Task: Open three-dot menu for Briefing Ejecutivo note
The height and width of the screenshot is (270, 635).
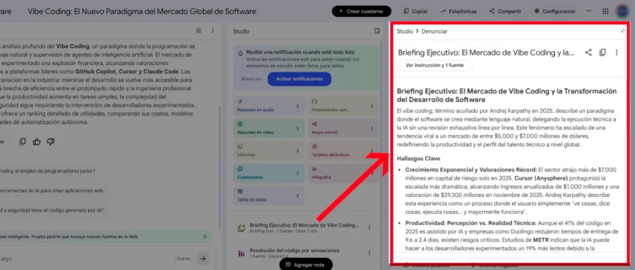Action: [369, 227]
